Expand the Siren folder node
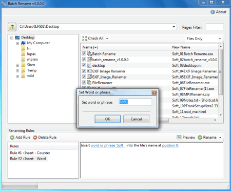 [x=17, y=65]
